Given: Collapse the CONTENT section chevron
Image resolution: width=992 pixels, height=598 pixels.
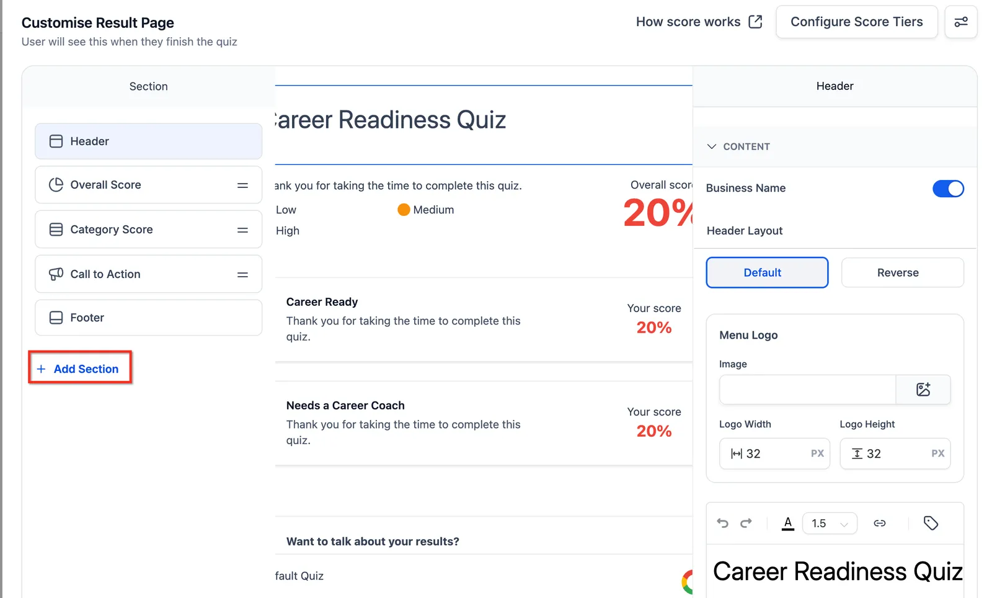Looking at the screenshot, I should pos(712,146).
